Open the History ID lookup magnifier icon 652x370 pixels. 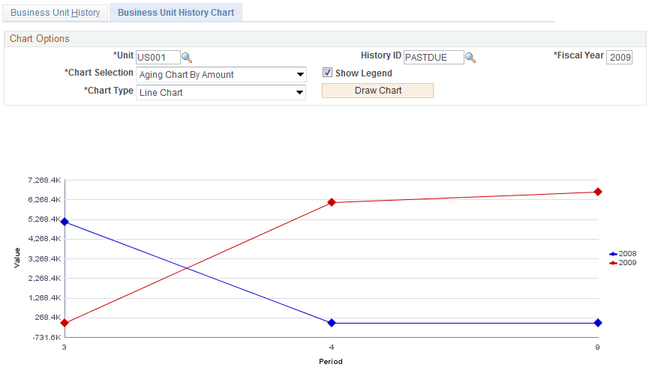point(470,58)
